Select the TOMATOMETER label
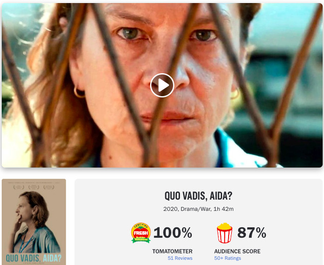The height and width of the screenshot is (265, 324). tap(172, 251)
